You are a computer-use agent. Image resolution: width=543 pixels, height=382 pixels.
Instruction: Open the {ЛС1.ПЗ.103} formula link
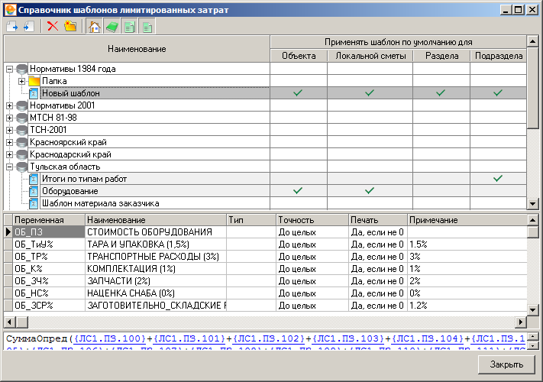[348, 338]
